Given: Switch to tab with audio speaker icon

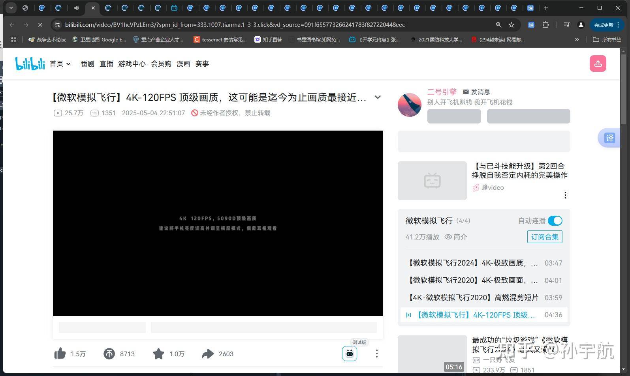Looking at the screenshot, I should coord(77,7).
